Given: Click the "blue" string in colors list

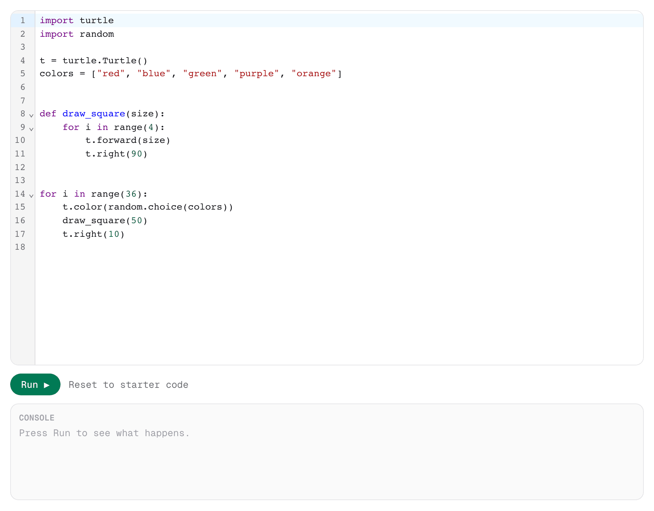Looking at the screenshot, I should pyautogui.click(x=154, y=73).
